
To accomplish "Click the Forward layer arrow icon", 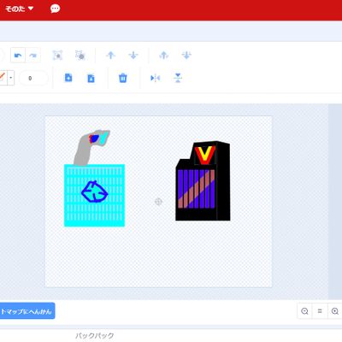I will click(111, 55).
